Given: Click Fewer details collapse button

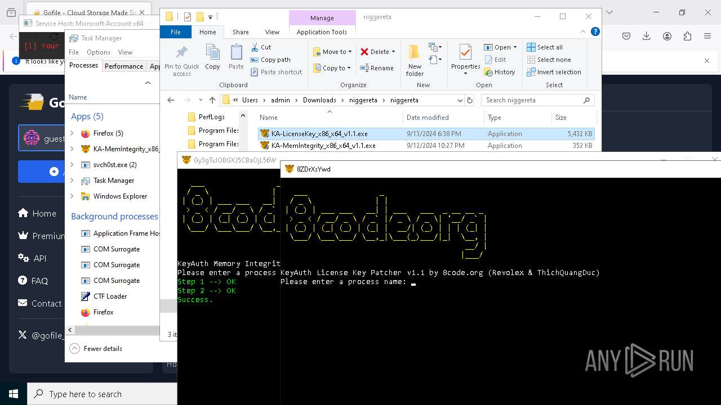Looking at the screenshot, I should (96, 349).
